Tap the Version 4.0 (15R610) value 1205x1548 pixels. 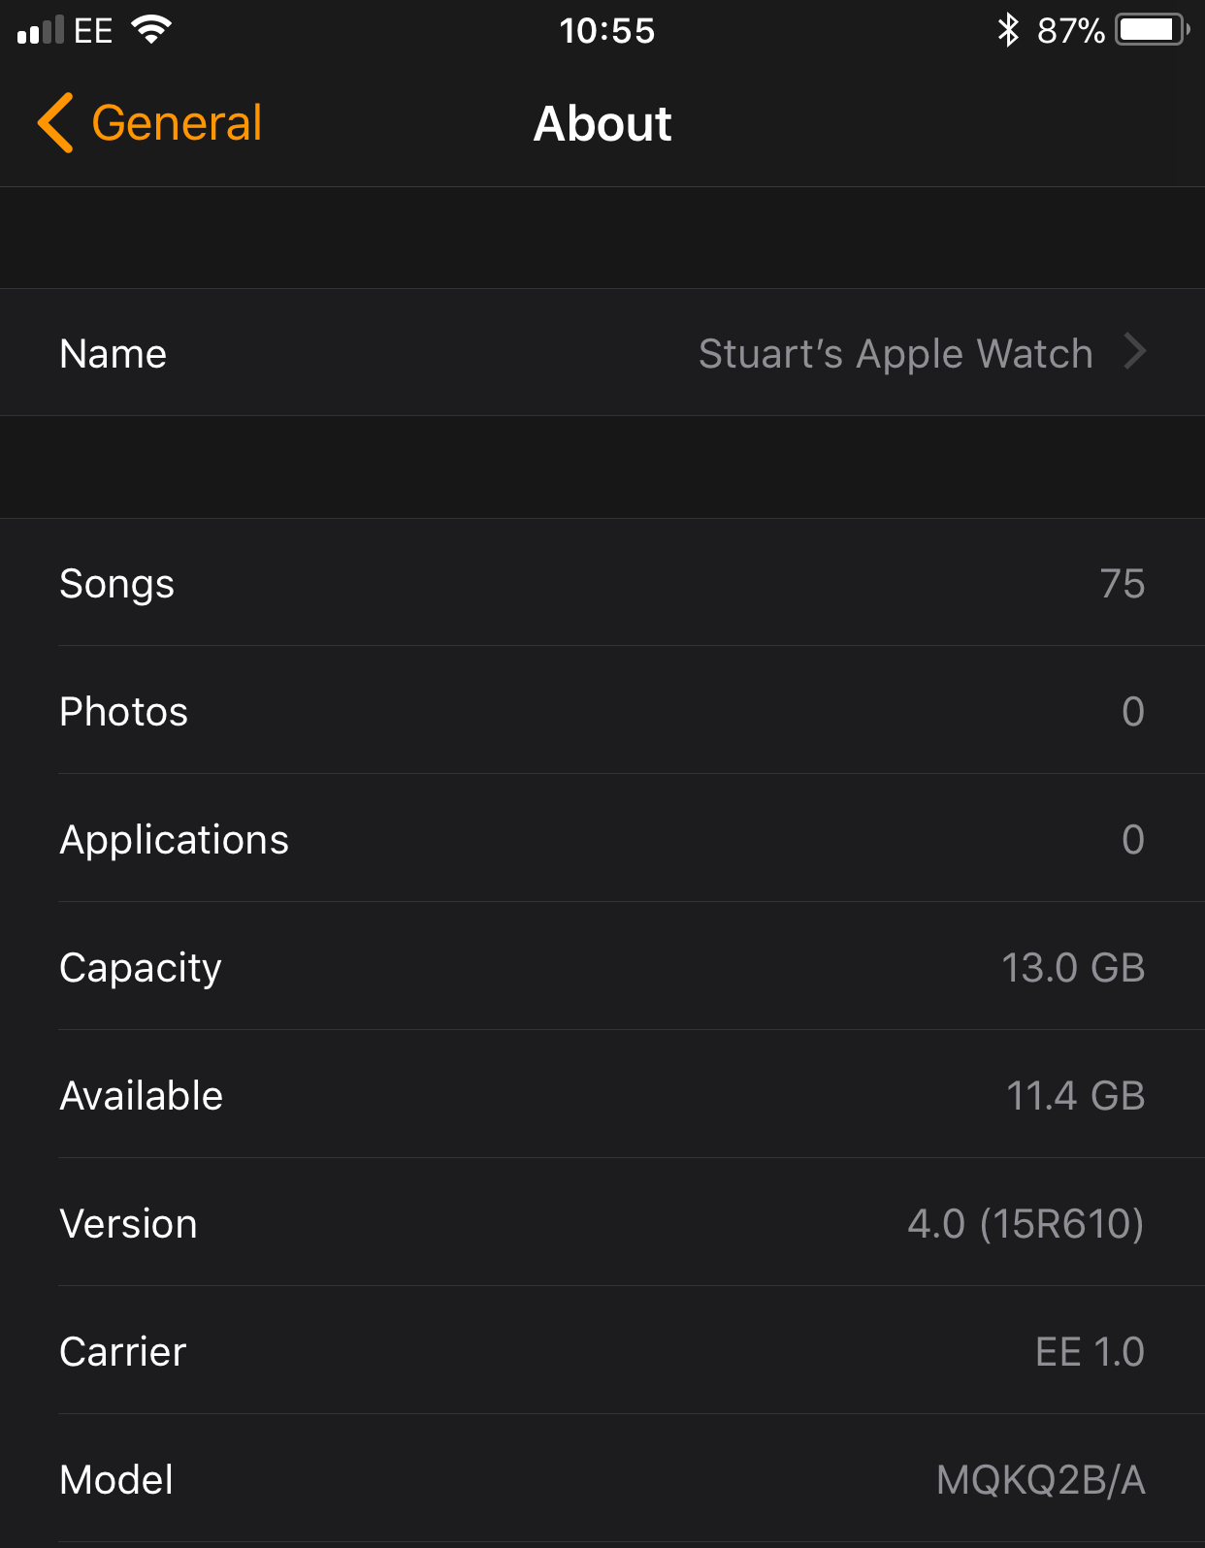(x=1026, y=1223)
